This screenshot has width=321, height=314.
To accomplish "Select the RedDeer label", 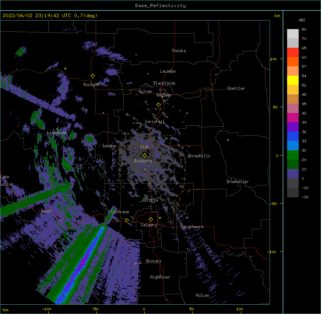I will click(x=164, y=95).
